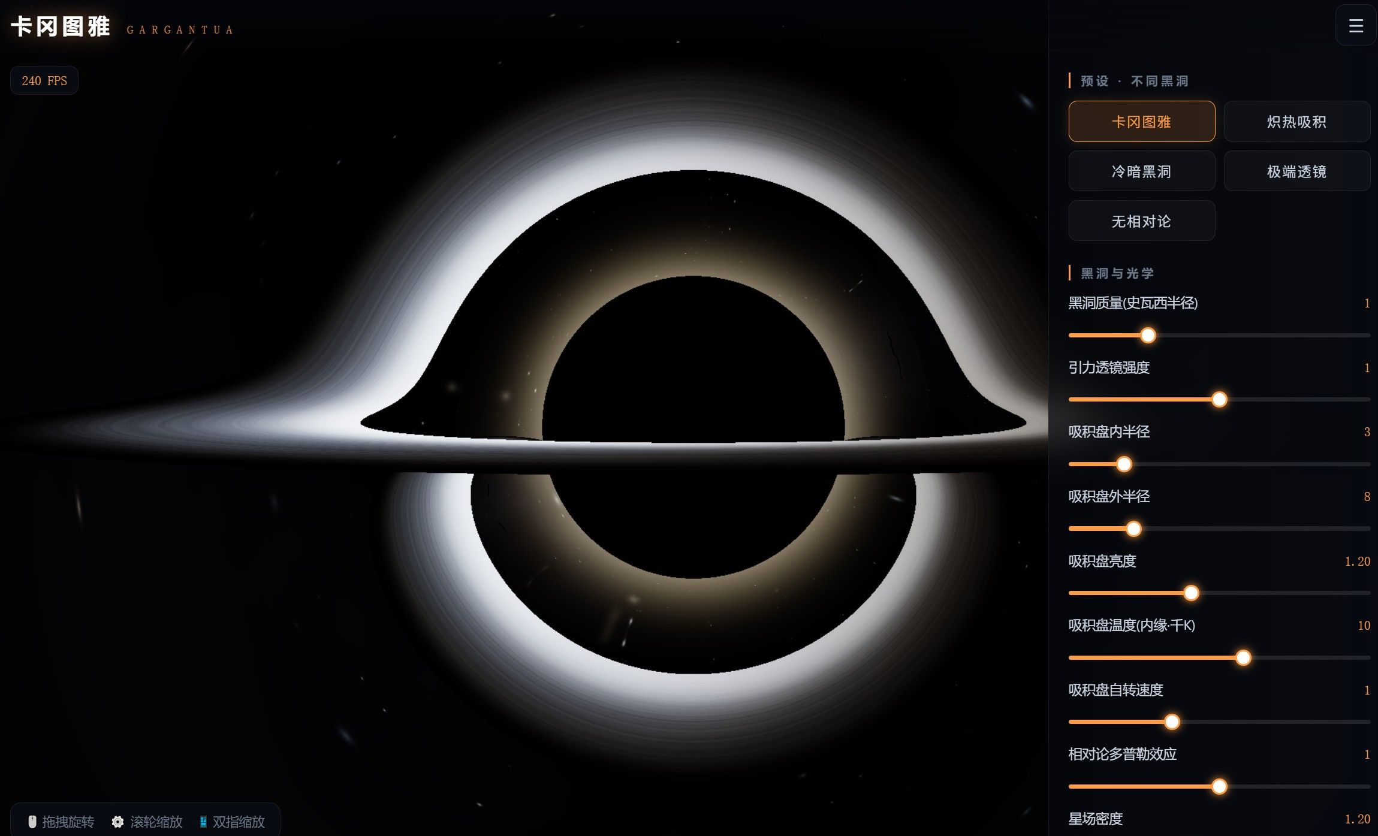This screenshot has width=1378, height=836.
Task: Click the gear icon beside 滚轮缩放
Action: (x=118, y=822)
